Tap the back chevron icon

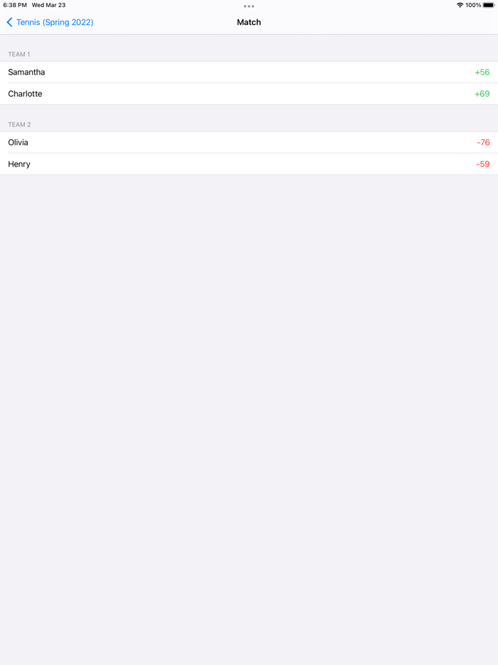9,22
